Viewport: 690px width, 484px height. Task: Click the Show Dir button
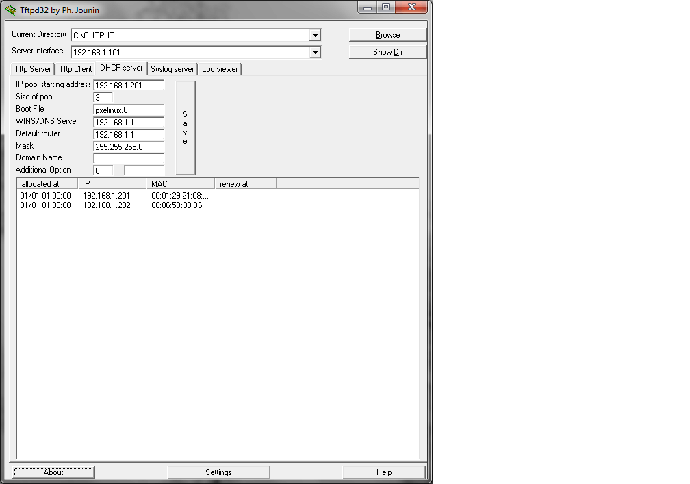(387, 52)
